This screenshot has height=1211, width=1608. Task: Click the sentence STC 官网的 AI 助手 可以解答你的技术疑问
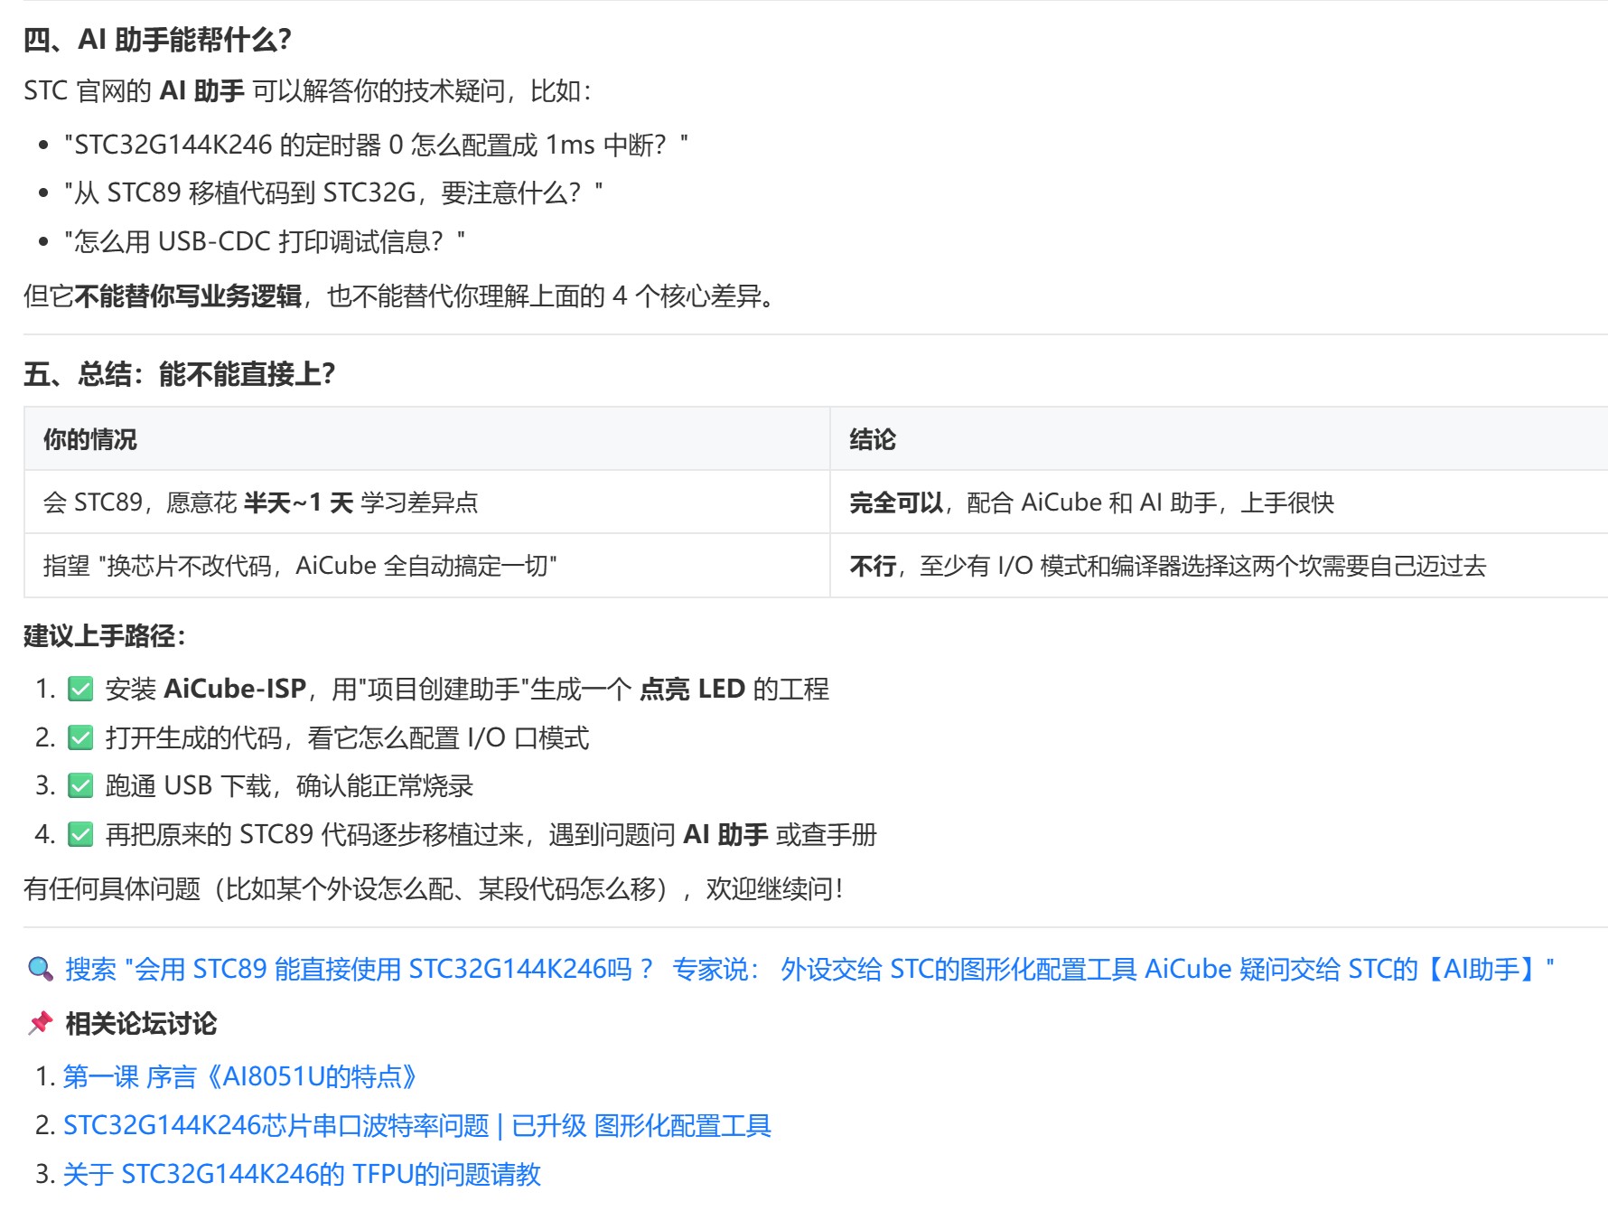point(307,91)
